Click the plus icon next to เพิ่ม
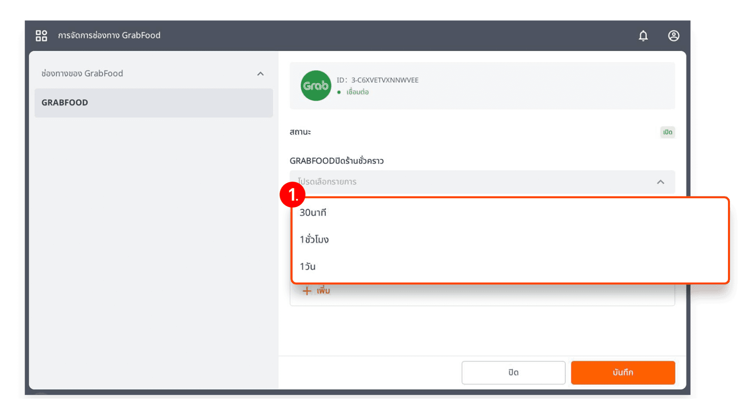738x415 pixels. (307, 290)
